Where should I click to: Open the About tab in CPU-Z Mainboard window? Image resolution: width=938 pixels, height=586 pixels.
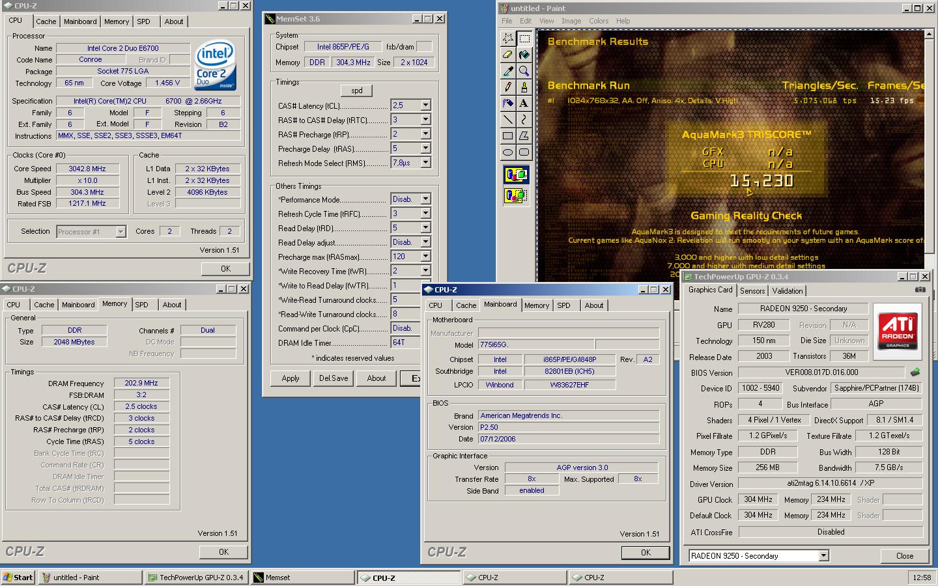click(593, 305)
